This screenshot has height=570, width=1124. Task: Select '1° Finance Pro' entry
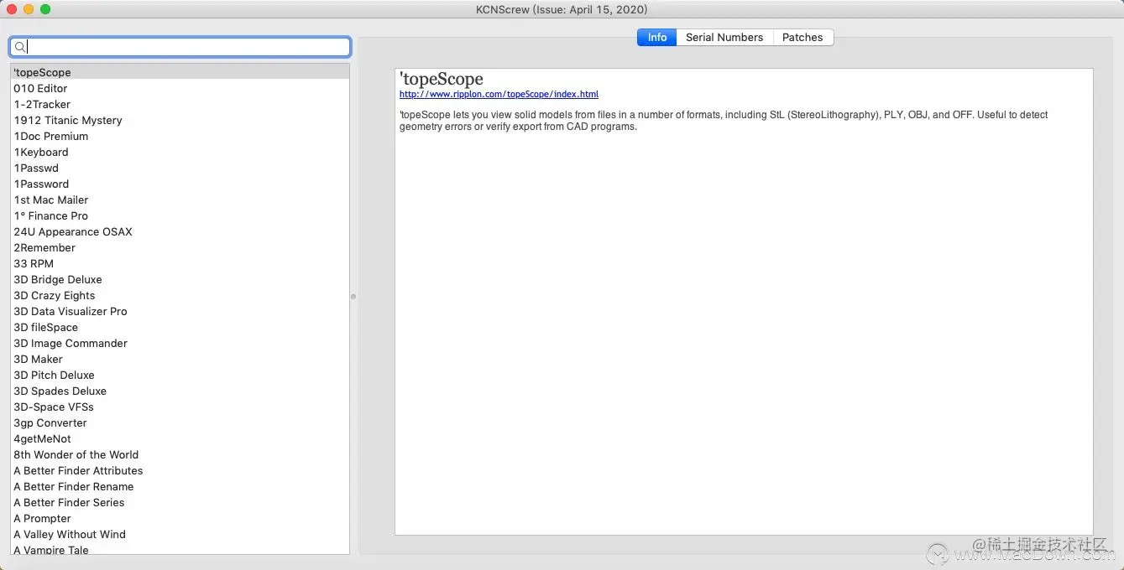180,215
